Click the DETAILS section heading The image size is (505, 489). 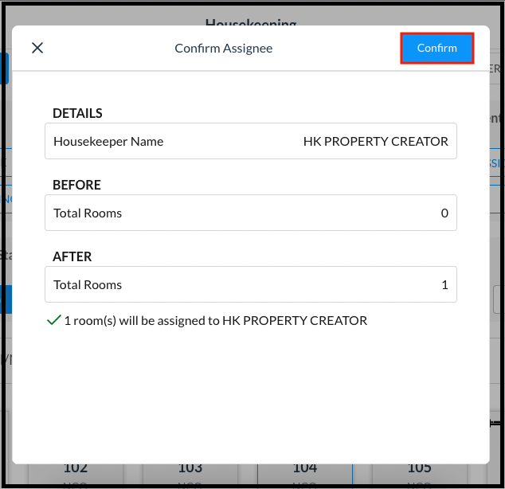(77, 113)
